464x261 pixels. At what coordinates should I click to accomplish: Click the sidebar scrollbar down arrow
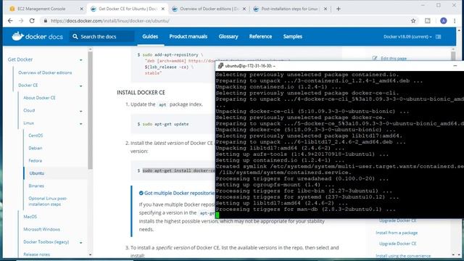(x=90, y=254)
